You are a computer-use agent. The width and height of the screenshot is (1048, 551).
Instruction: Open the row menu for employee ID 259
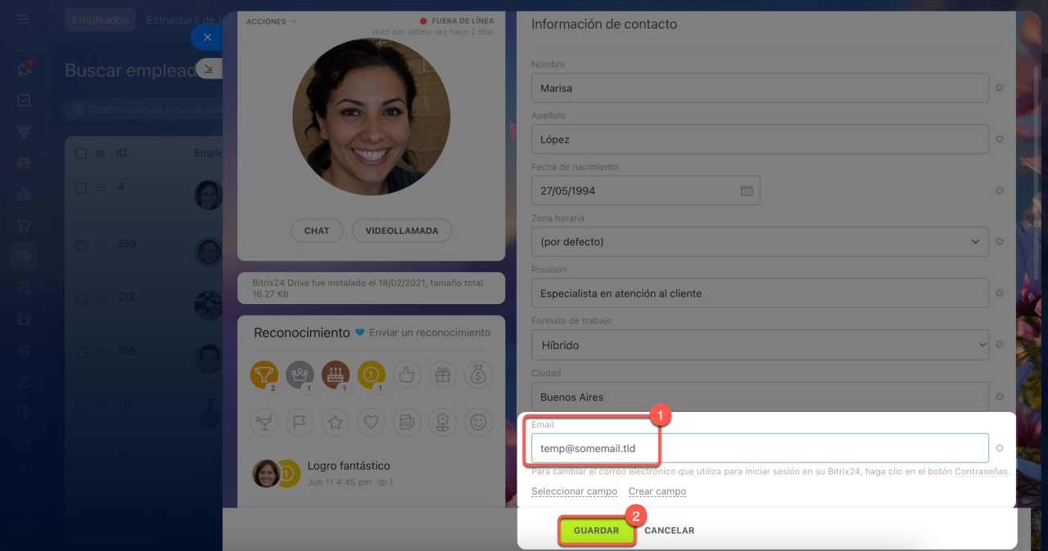pos(102,244)
